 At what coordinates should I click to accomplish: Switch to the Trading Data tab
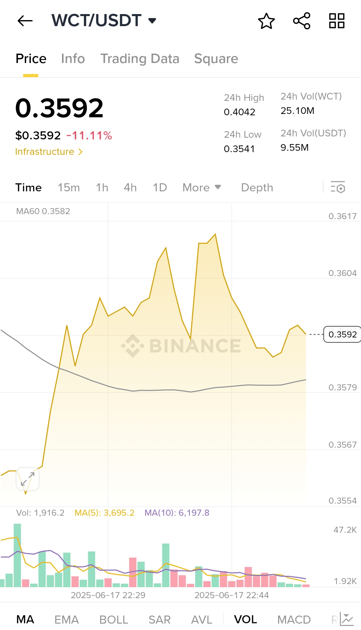point(140,59)
